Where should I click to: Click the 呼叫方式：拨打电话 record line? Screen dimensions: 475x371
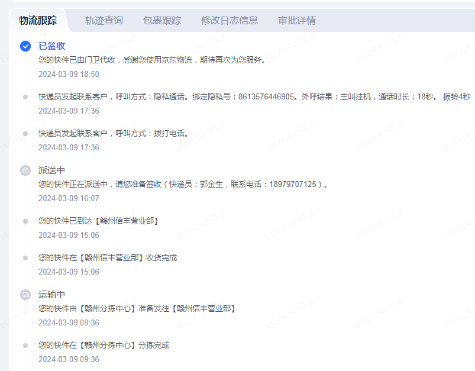(114, 133)
